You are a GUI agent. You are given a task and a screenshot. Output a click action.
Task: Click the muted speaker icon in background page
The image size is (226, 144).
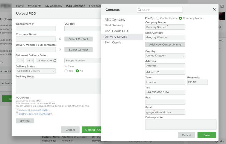point(222,142)
